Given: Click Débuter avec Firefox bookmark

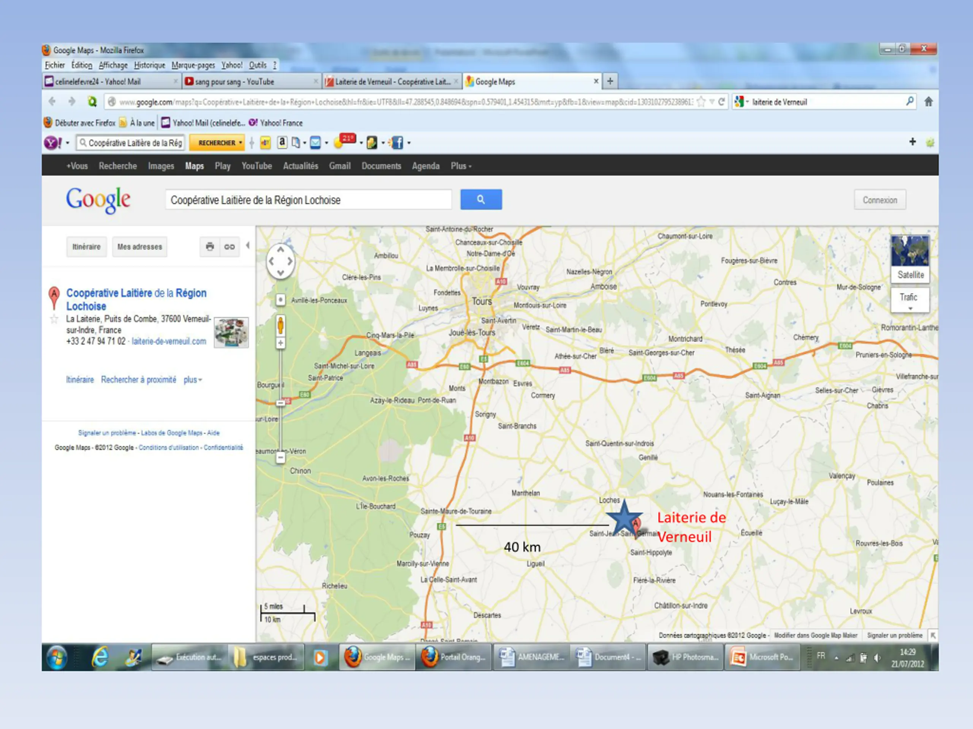Looking at the screenshot, I should (80, 123).
